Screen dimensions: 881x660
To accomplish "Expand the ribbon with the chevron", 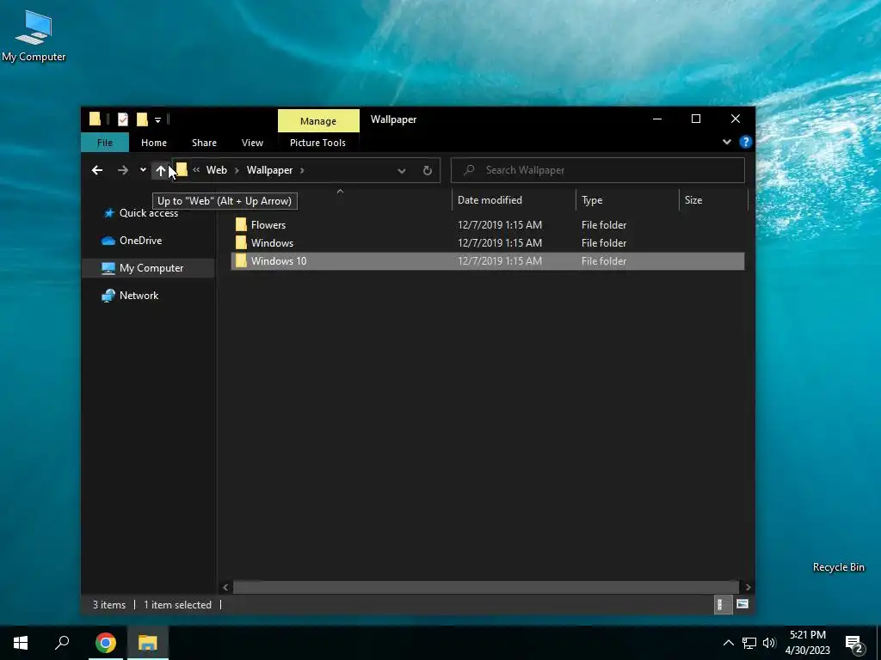I will 726,142.
